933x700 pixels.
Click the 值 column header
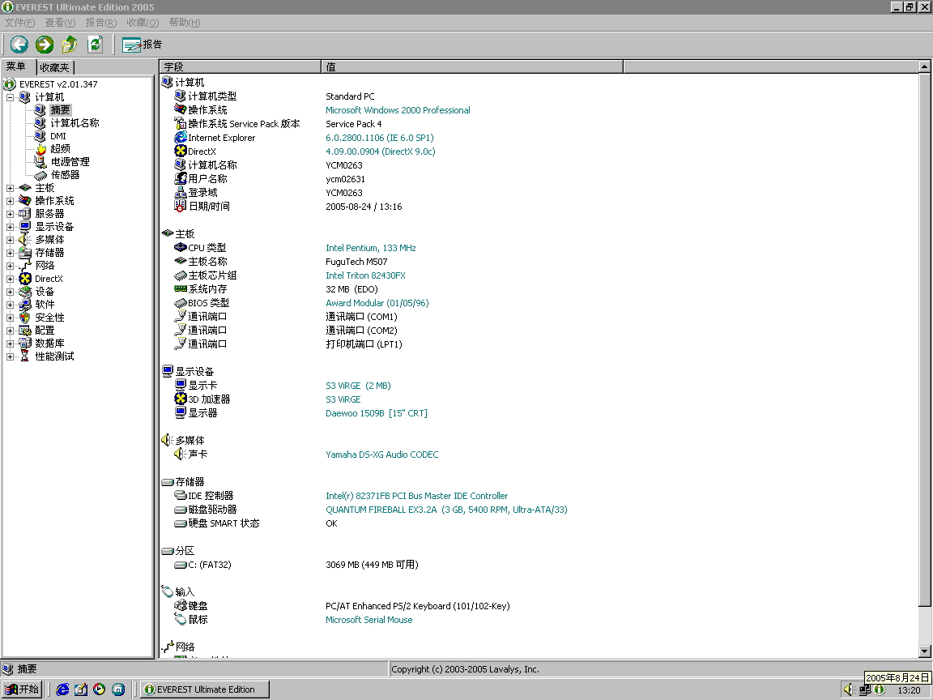pos(472,66)
